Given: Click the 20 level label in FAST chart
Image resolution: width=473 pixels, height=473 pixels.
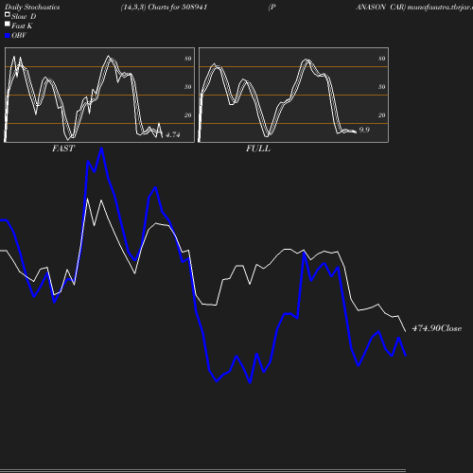Looking at the screenshot, I should (x=188, y=115).
